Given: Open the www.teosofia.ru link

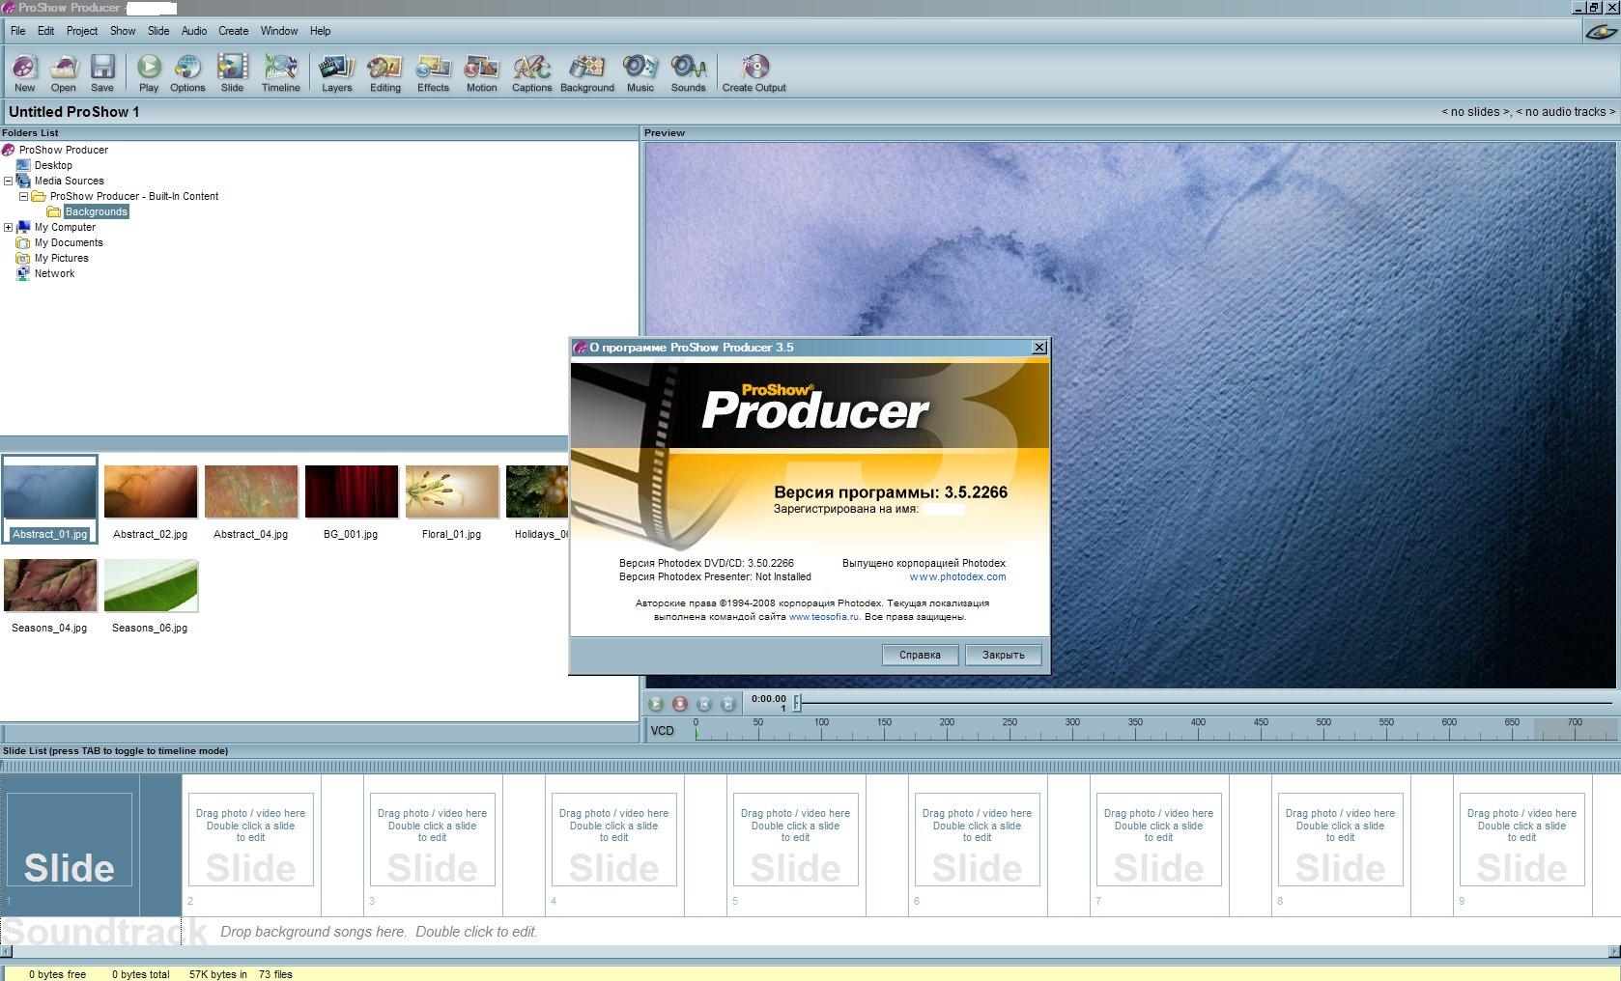Looking at the screenshot, I should (x=824, y=617).
